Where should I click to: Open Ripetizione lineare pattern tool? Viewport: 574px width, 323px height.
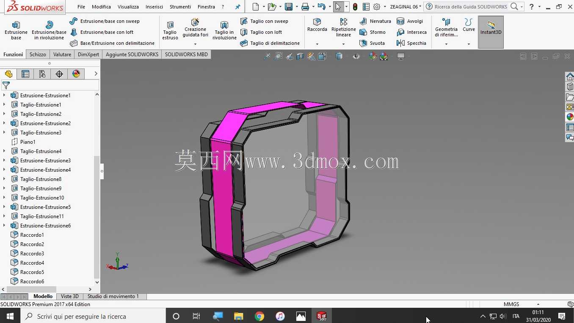pyautogui.click(x=344, y=27)
